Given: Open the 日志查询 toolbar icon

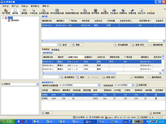Looking at the screenshot, I should [x=114, y=11].
